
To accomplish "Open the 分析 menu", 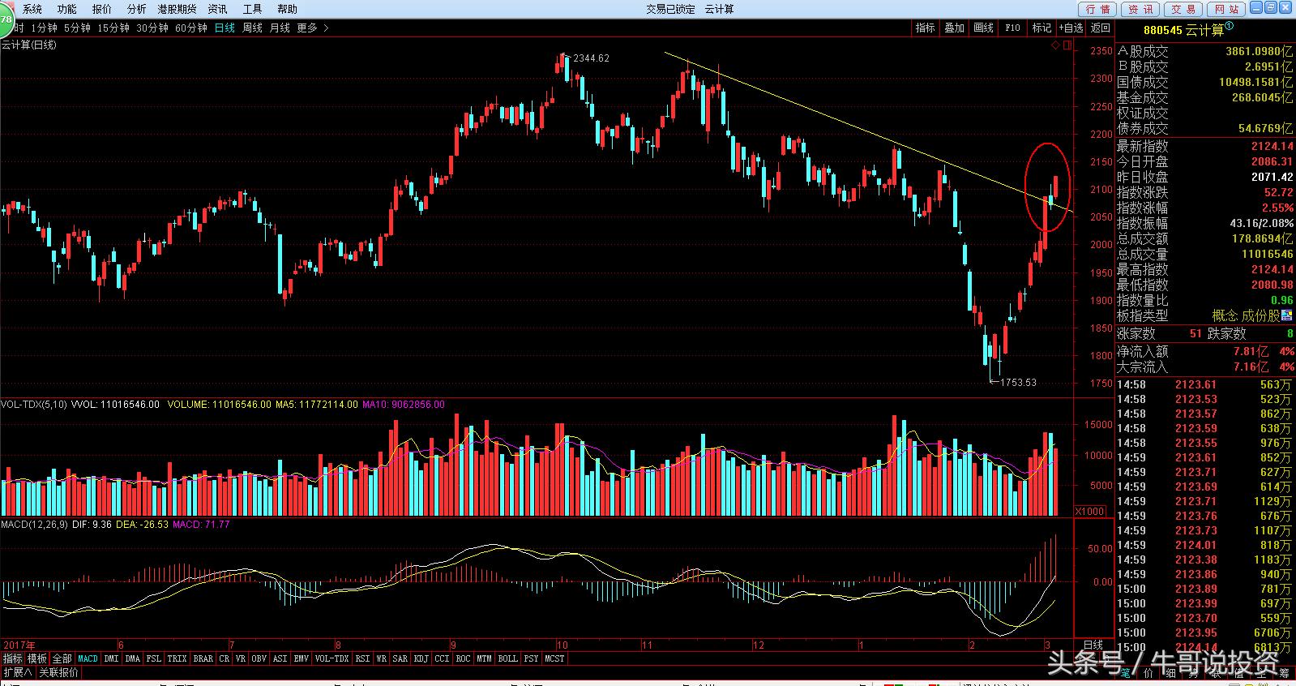I will 137,9.
